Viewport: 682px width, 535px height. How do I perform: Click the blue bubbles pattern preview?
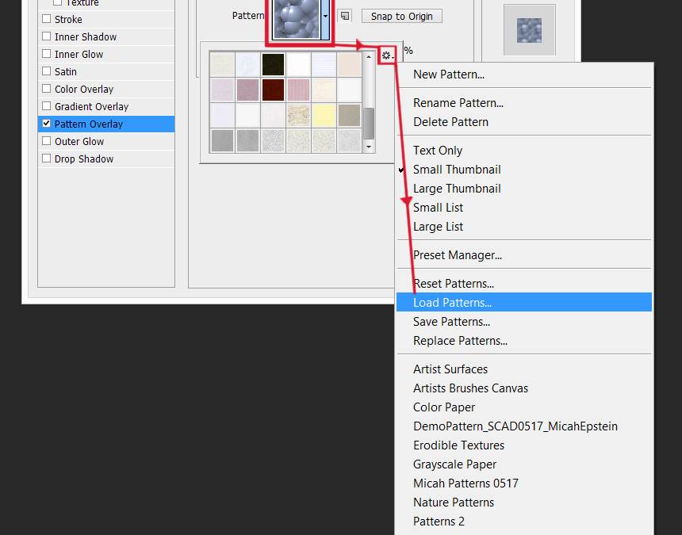pyautogui.click(x=297, y=18)
